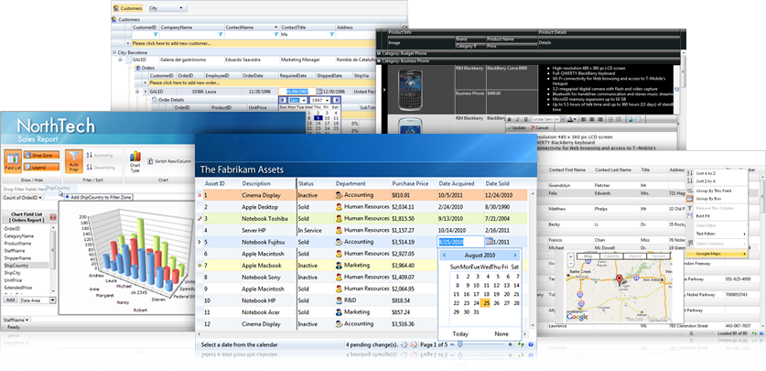Close the Chart Field List panel
Viewport: 766px width, 371px height.
coord(53,216)
